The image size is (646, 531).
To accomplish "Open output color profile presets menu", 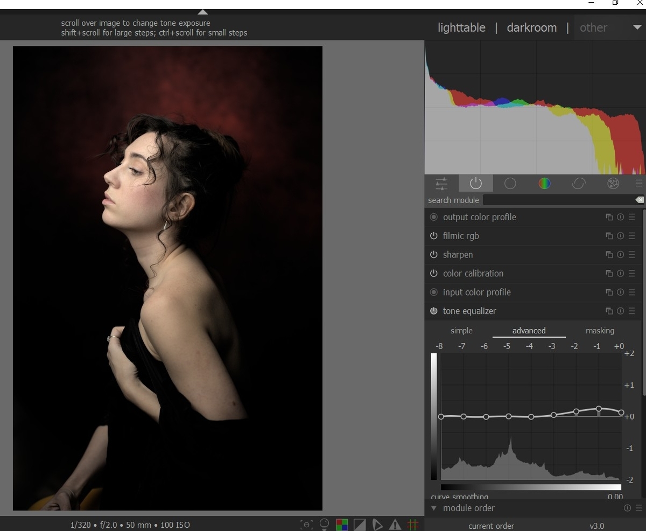I will (x=632, y=217).
